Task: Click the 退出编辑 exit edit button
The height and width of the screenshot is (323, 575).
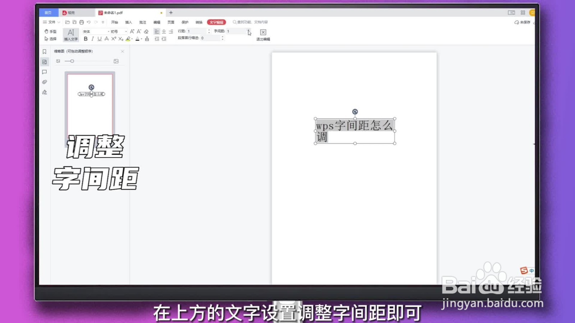Action: pyautogui.click(x=263, y=35)
